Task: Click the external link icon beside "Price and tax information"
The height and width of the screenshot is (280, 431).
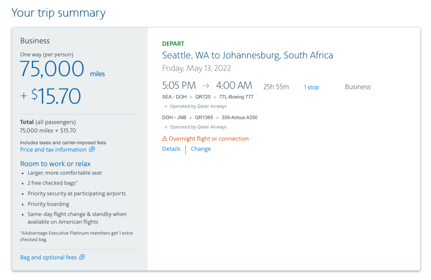Action: [x=93, y=149]
